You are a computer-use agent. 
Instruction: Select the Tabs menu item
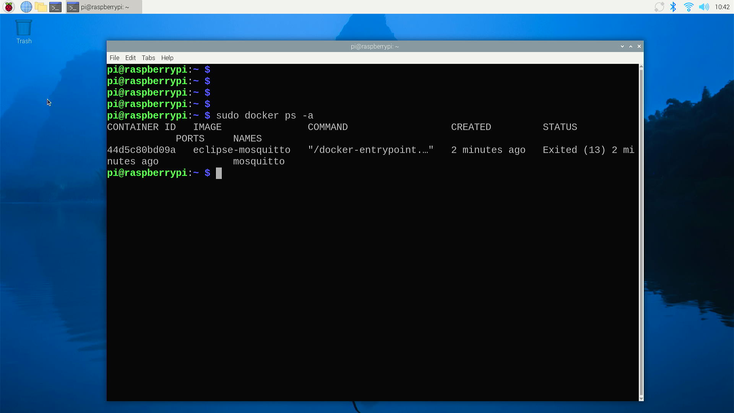[x=148, y=57]
